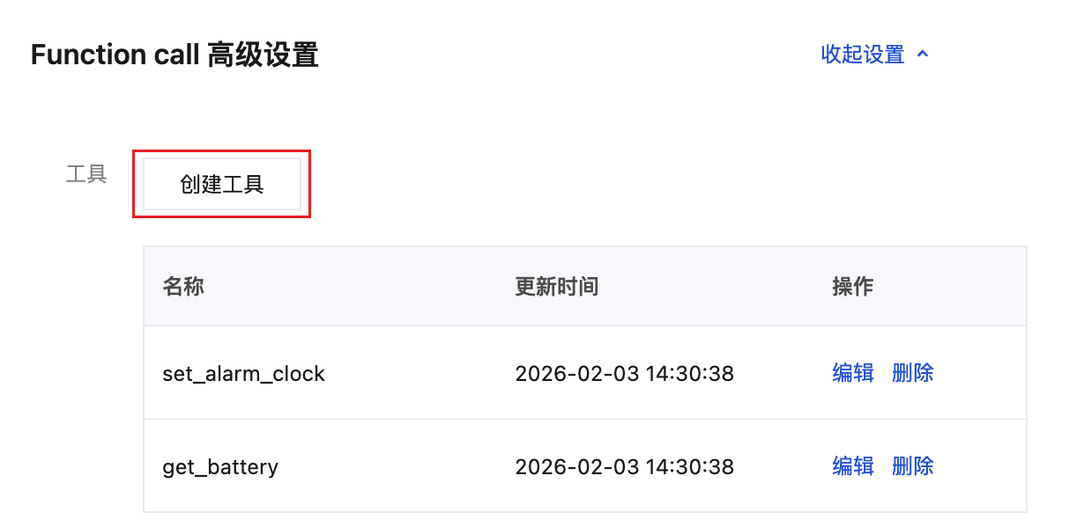The width and height of the screenshot is (1084, 527).
Task: Delete the set_alarm_clock tool
Action: (912, 373)
